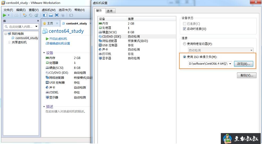Select USB 控制器 icon in settings device list
This screenshot has height=144, width=262.
(100, 45)
